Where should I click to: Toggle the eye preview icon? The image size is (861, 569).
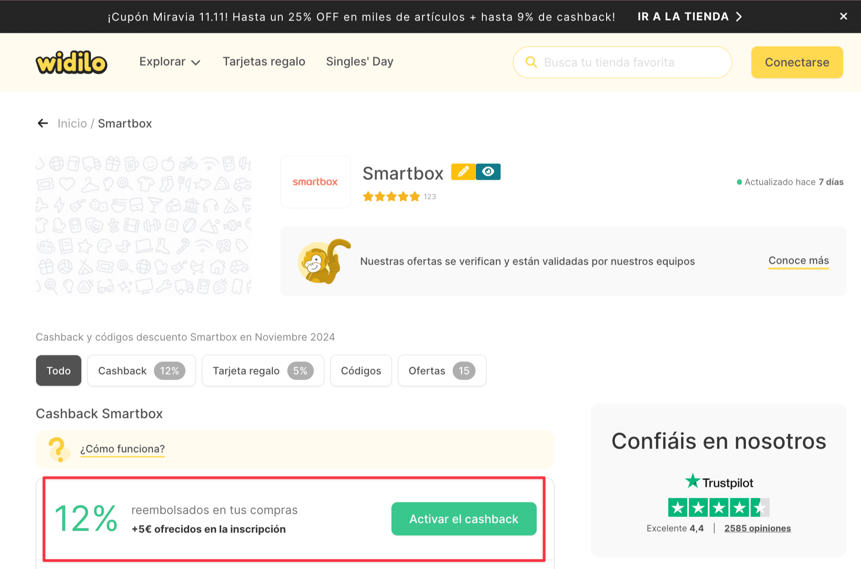488,172
